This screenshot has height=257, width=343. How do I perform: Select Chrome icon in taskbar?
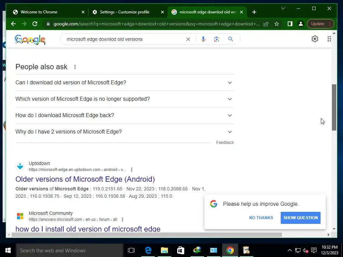point(230,250)
